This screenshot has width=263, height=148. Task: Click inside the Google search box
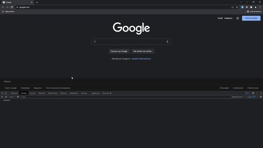(x=131, y=42)
